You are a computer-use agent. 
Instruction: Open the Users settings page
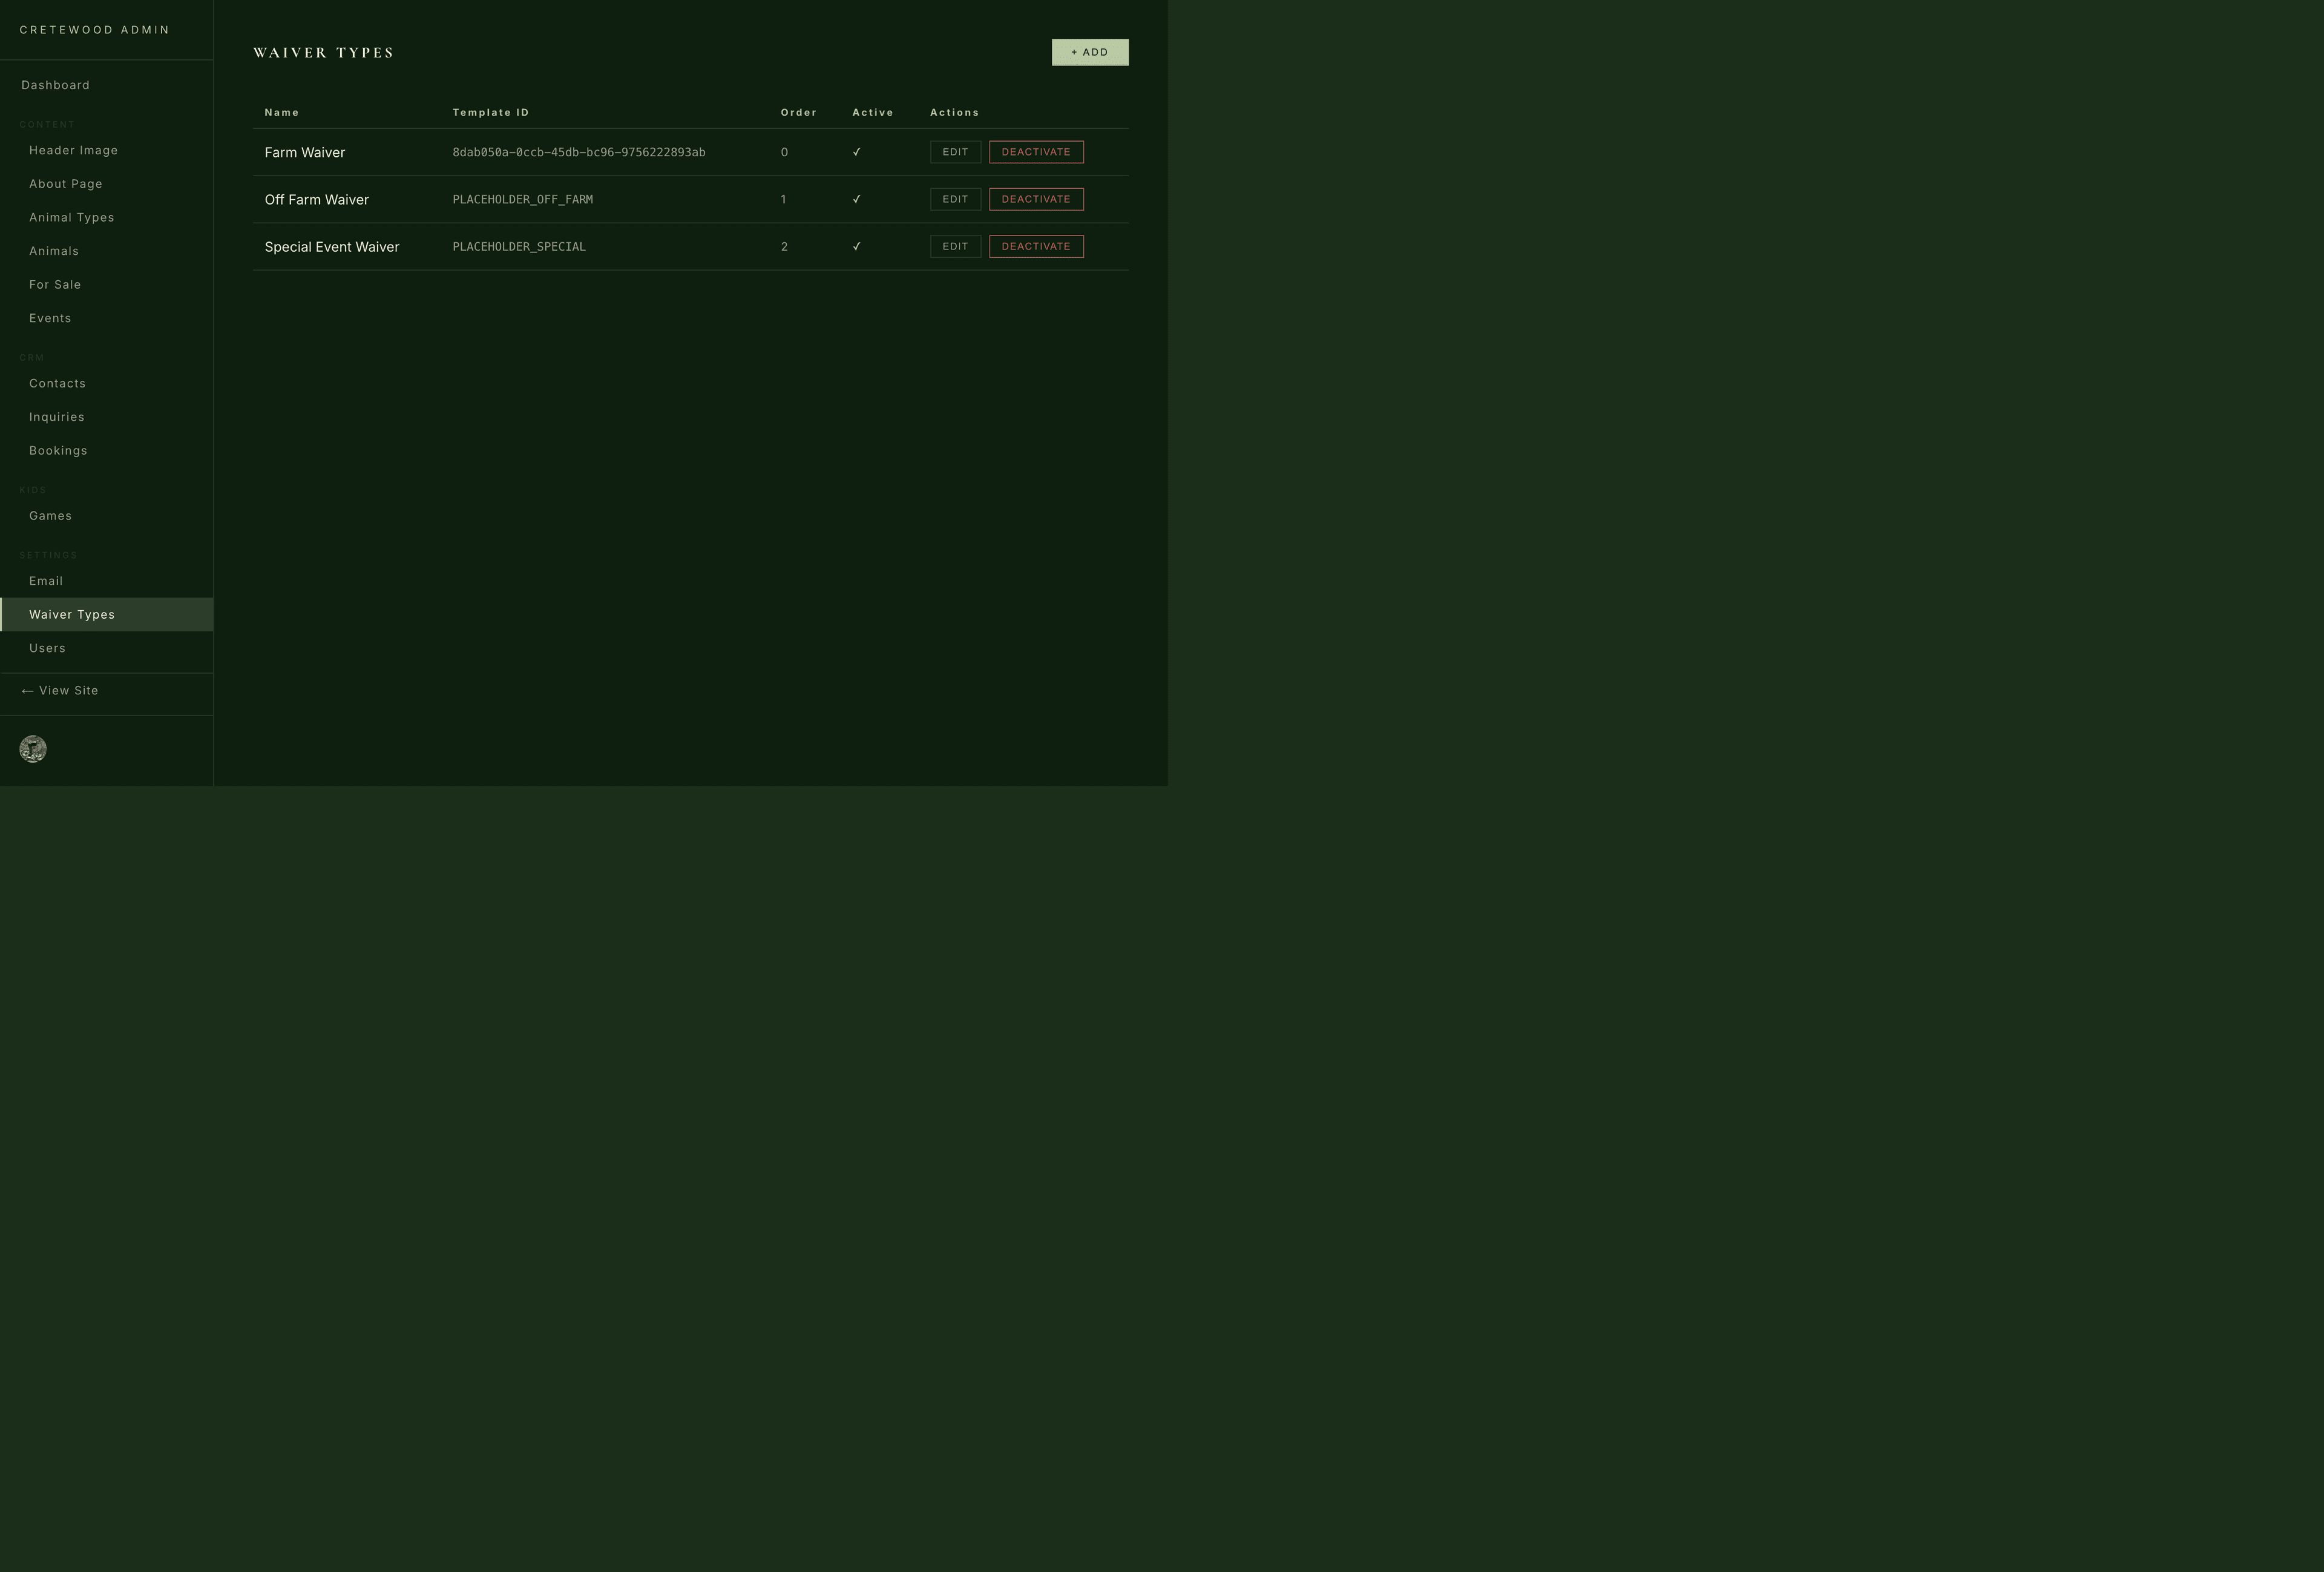[47, 648]
